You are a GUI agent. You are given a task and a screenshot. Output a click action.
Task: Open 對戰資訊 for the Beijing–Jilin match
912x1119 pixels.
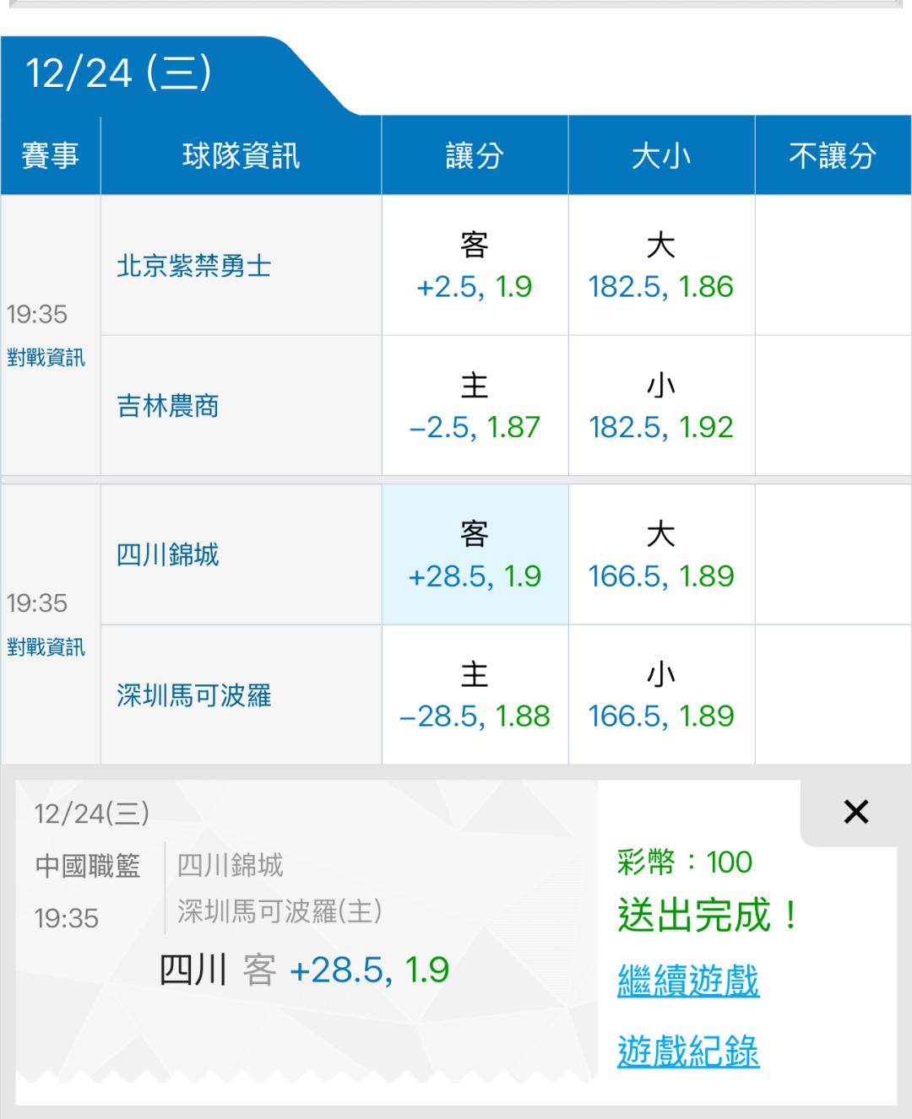pos(46,358)
